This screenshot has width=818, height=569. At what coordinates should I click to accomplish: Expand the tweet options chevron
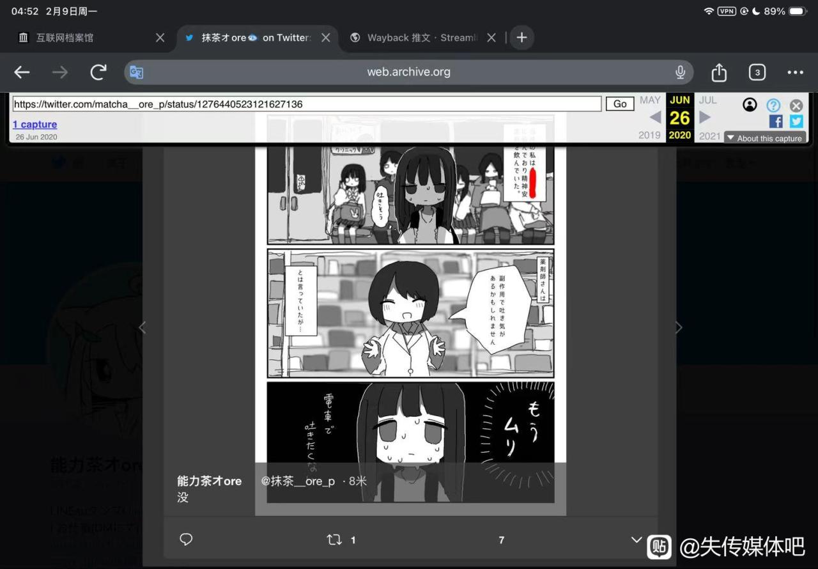point(637,540)
